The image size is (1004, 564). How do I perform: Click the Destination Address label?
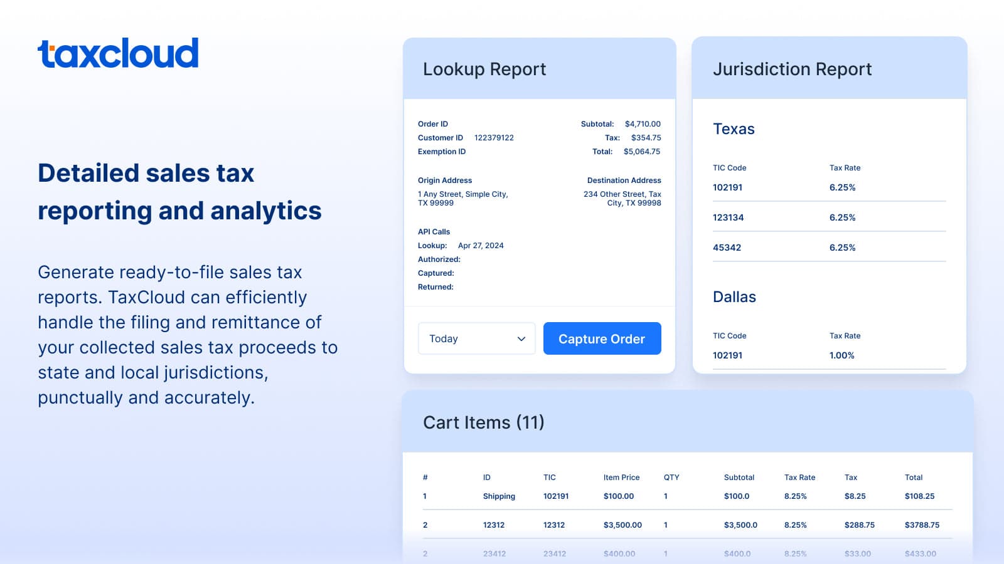point(624,180)
